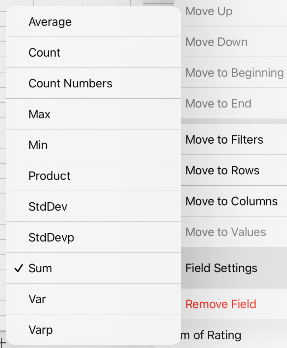Click the checkmark next to Sum
287x348 pixels.
coord(18,268)
